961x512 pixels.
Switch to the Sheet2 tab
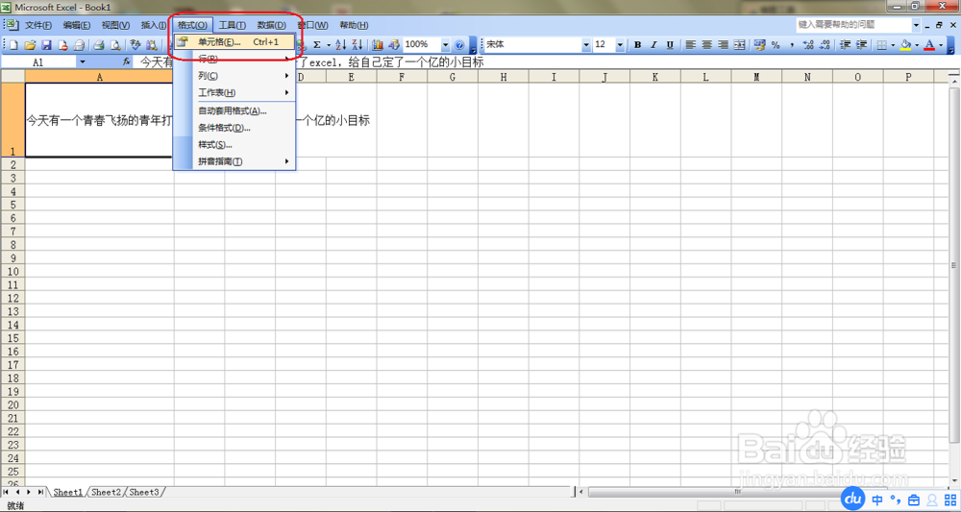coord(107,493)
